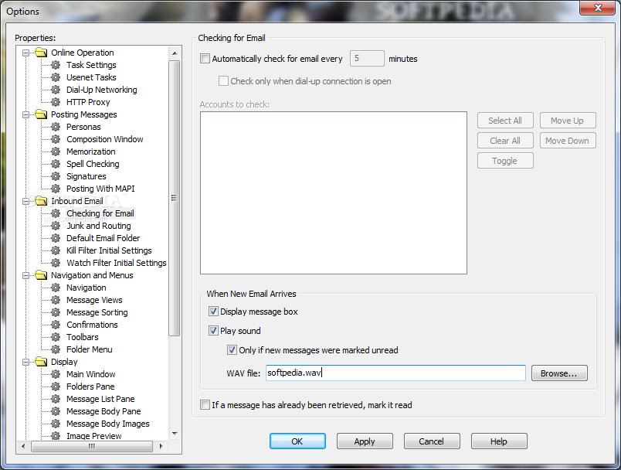Uncheck the Play sound option
The image size is (621, 470).
[213, 331]
